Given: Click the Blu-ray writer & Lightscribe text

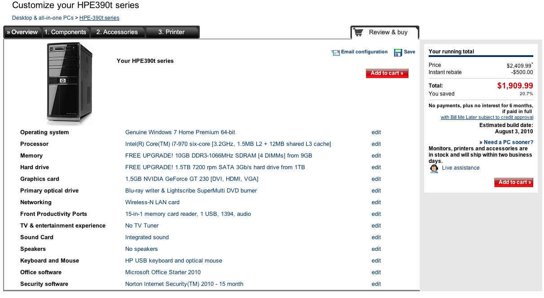Looking at the screenshot, I should [191, 191].
